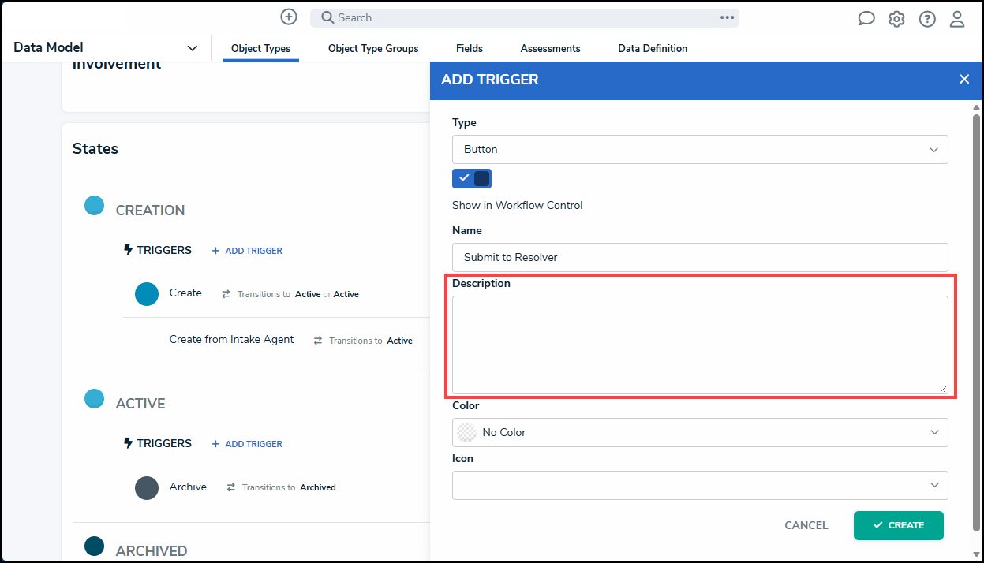Click the Active state circle icon
The width and height of the screenshot is (984, 563).
click(95, 398)
